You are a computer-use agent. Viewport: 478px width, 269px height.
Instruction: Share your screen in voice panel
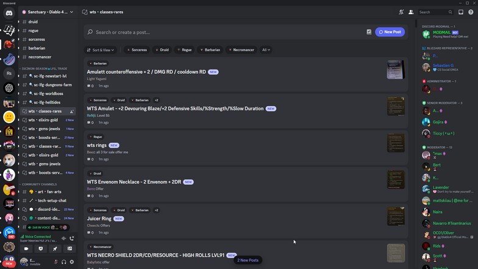tap(40, 249)
